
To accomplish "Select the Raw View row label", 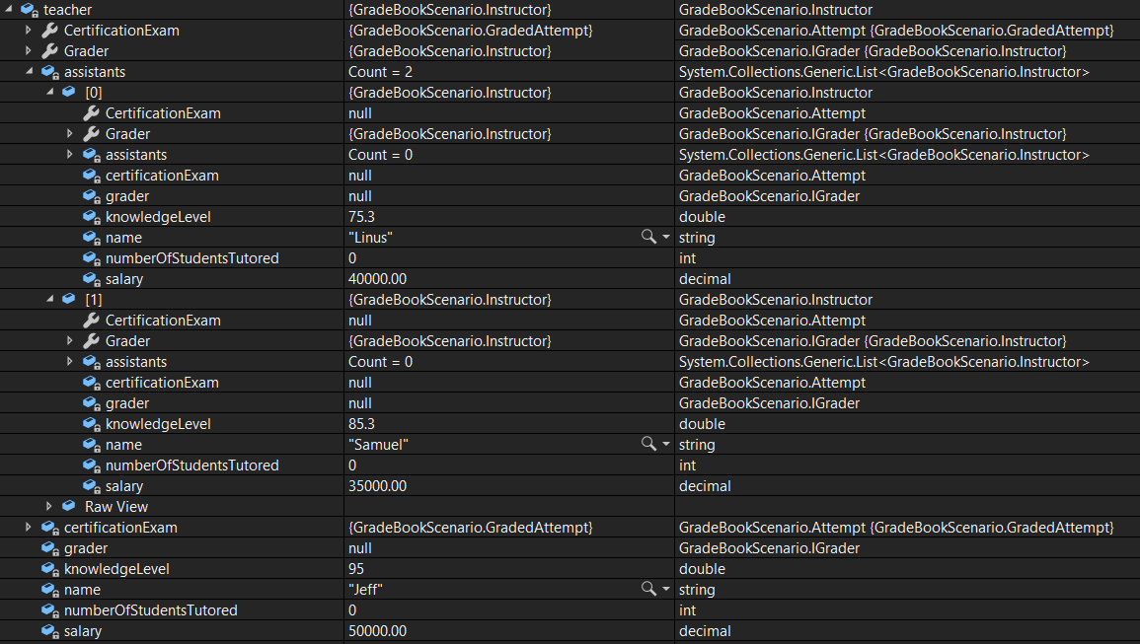I will click(116, 507).
